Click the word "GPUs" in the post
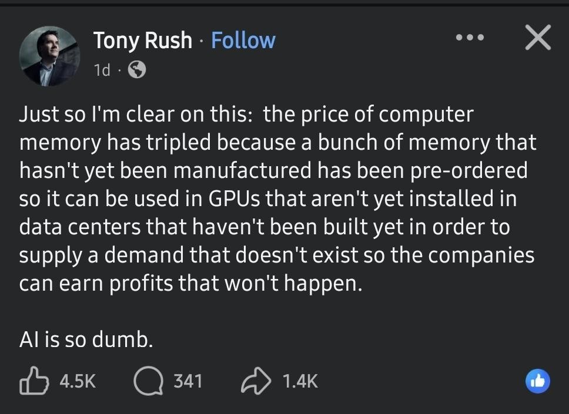 click(236, 198)
